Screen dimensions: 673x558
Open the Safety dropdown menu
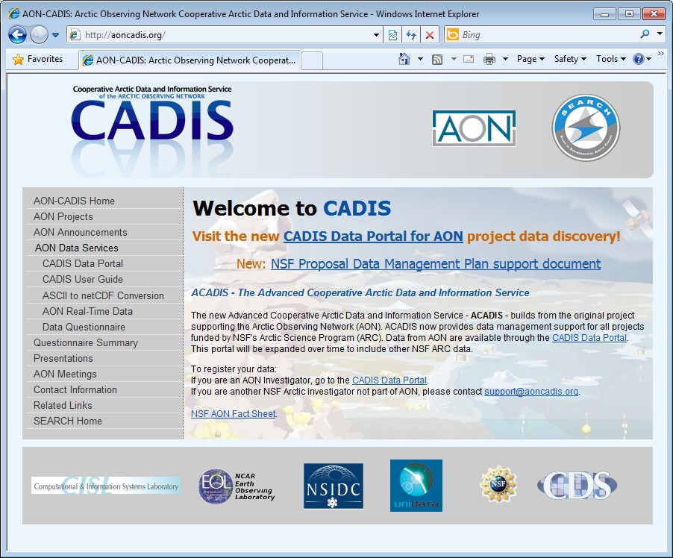coord(570,59)
